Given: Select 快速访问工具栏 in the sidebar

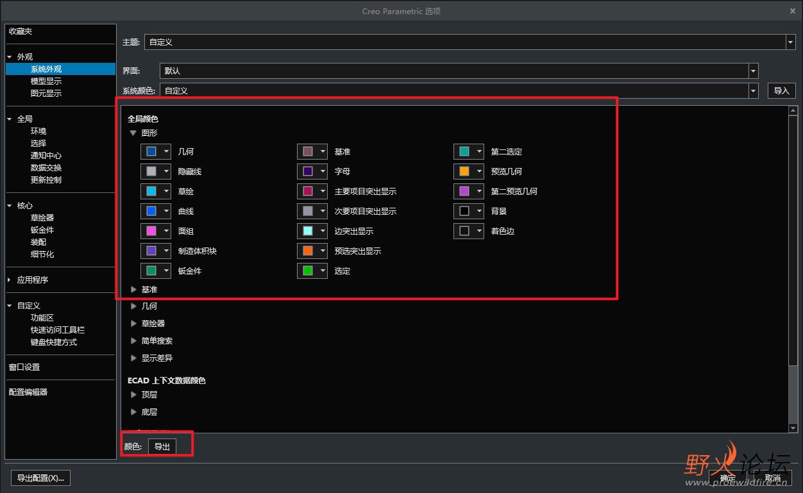Looking at the screenshot, I should point(58,330).
